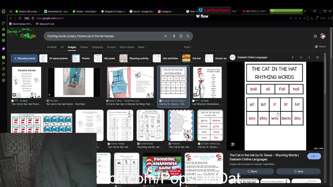Click the site security padlock icon
333x187 pixels.
click(33, 18)
